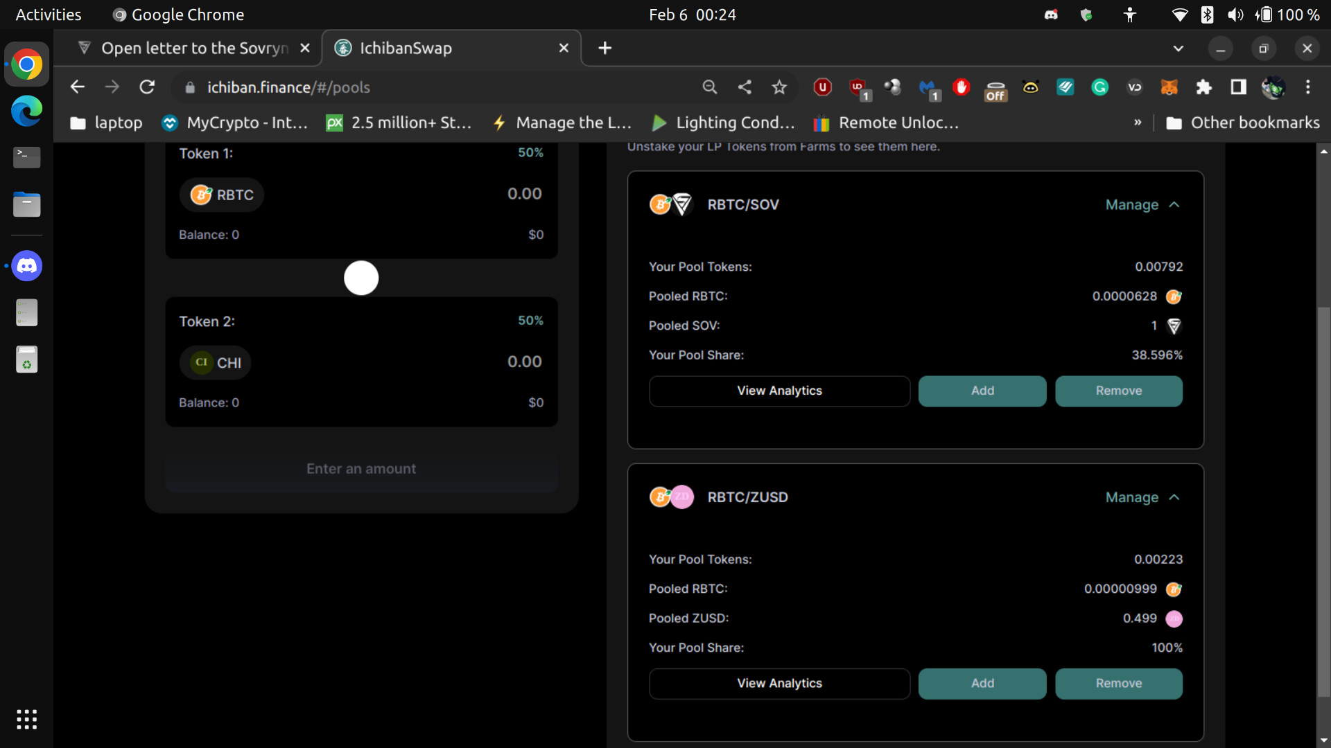Reload the ichiban.finance page

(x=147, y=87)
